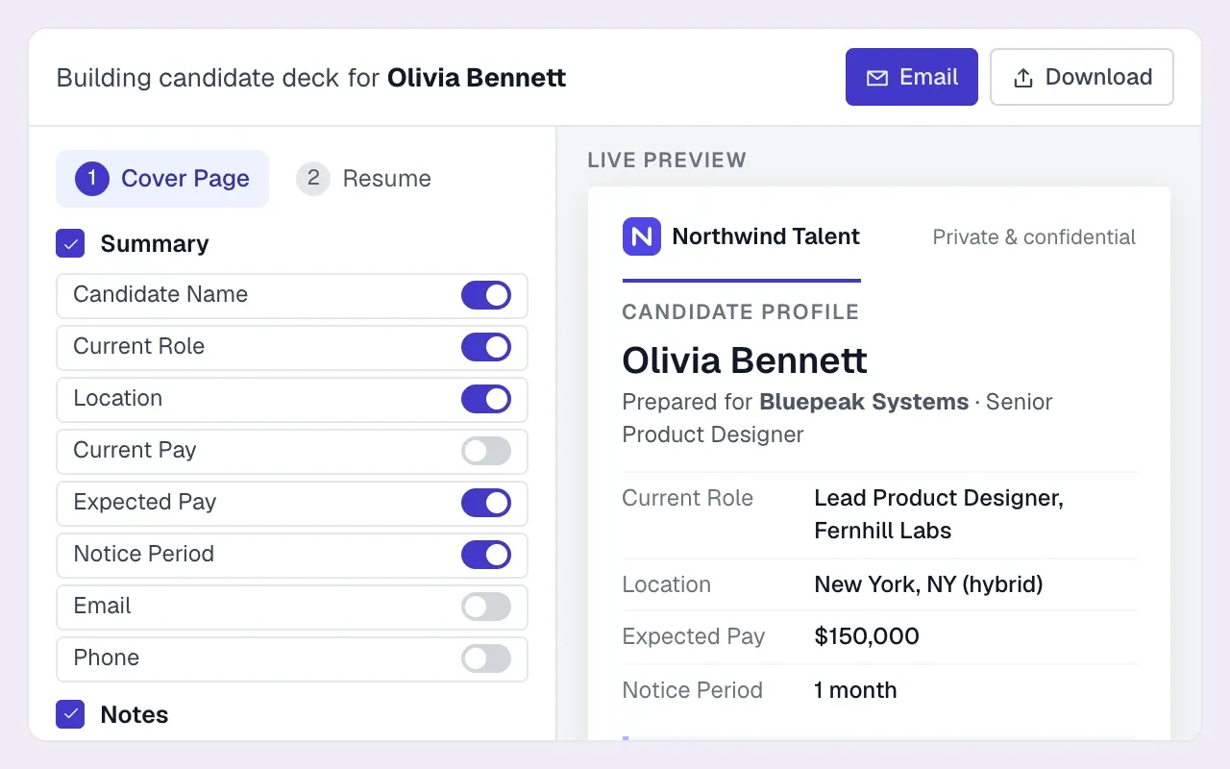This screenshot has width=1230, height=769.
Task: Turn off Expected Pay toggle
Action: [x=486, y=503]
